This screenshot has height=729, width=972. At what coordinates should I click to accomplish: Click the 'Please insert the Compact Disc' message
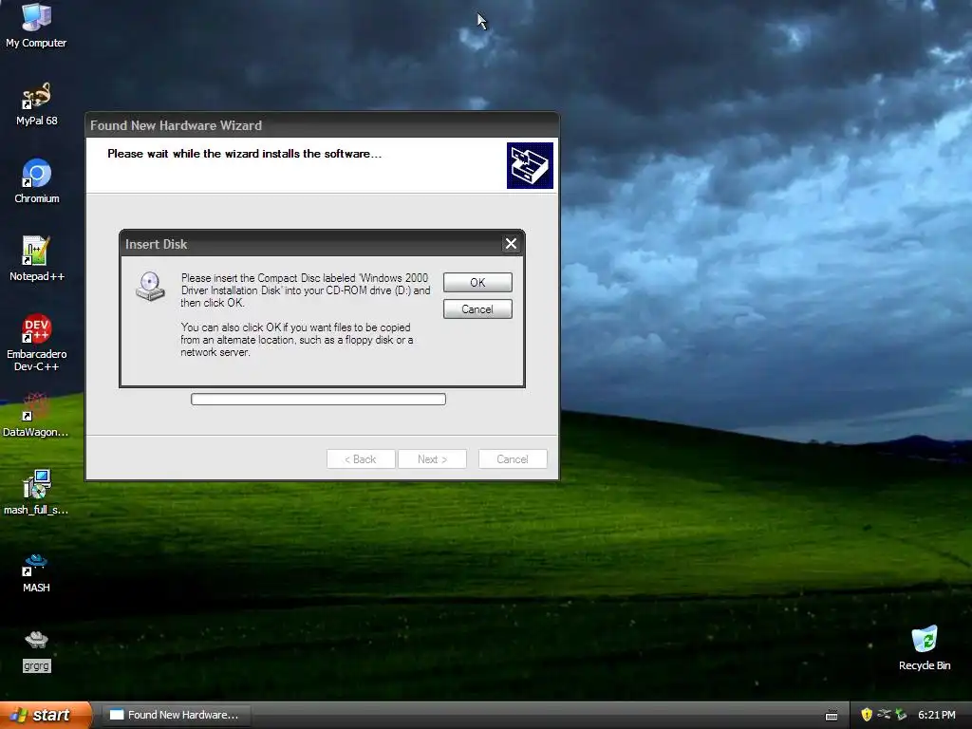[305, 290]
